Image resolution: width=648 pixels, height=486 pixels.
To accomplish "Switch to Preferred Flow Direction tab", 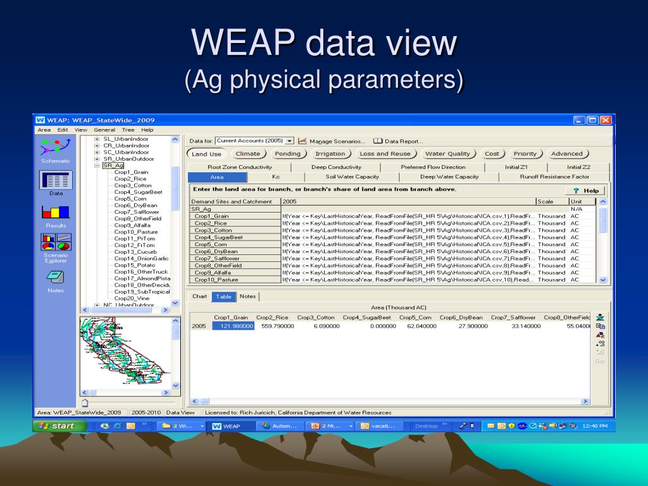I will [433, 167].
